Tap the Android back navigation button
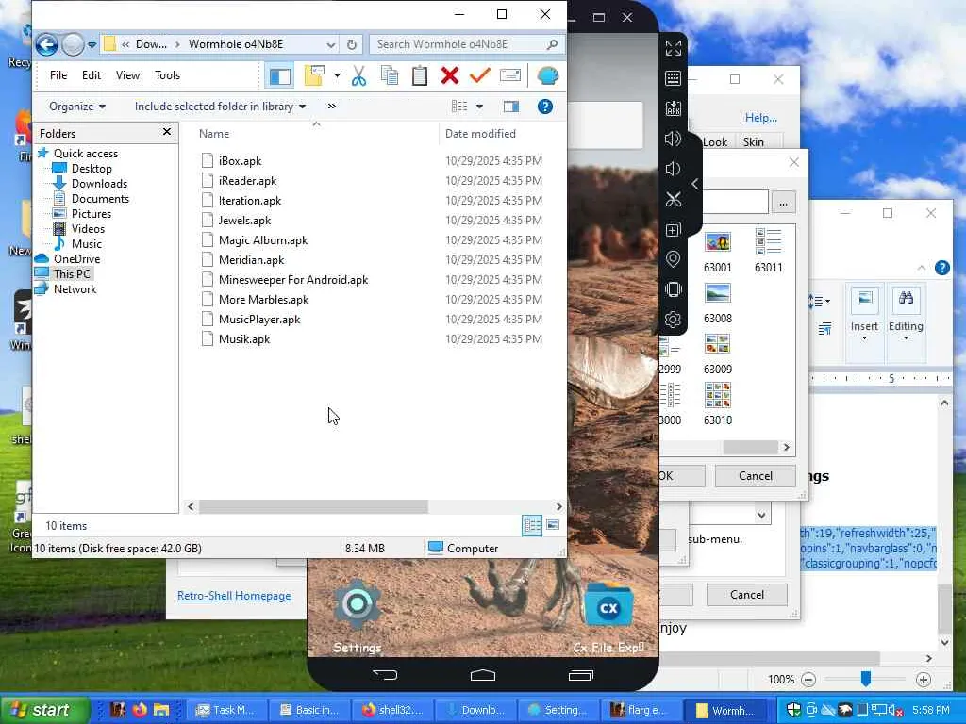 [386, 675]
